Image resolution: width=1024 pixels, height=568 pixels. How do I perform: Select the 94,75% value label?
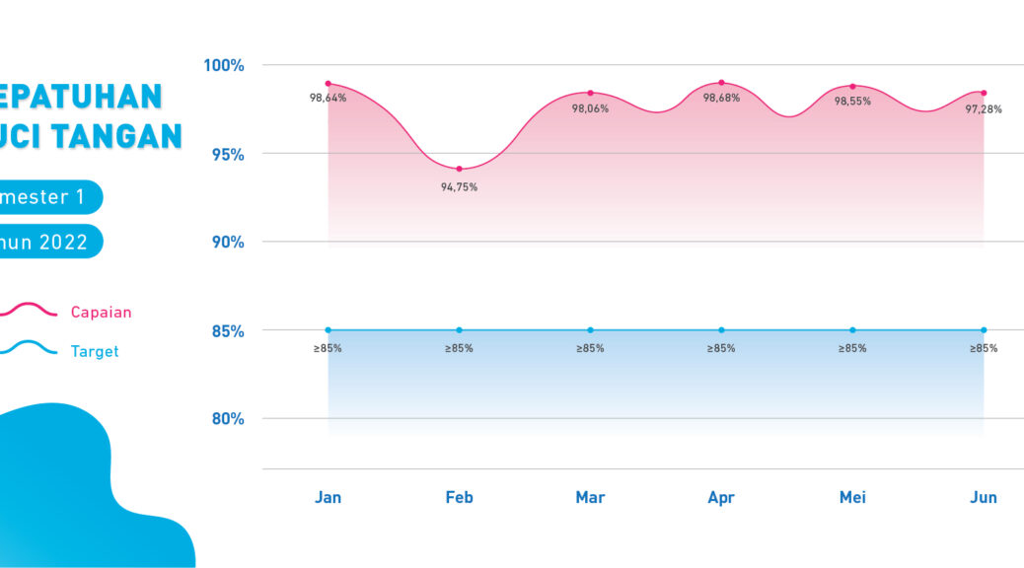click(459, 187)
